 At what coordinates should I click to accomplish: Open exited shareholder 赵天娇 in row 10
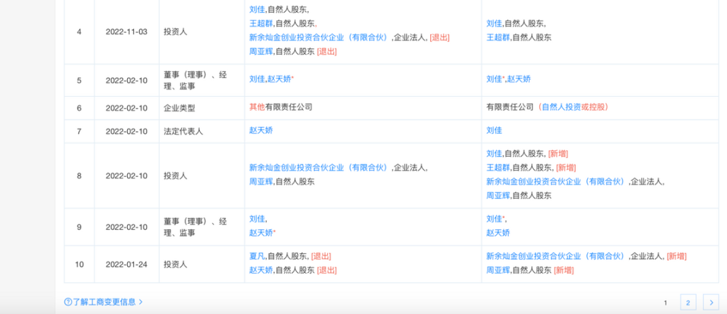(x=261, y=270)
